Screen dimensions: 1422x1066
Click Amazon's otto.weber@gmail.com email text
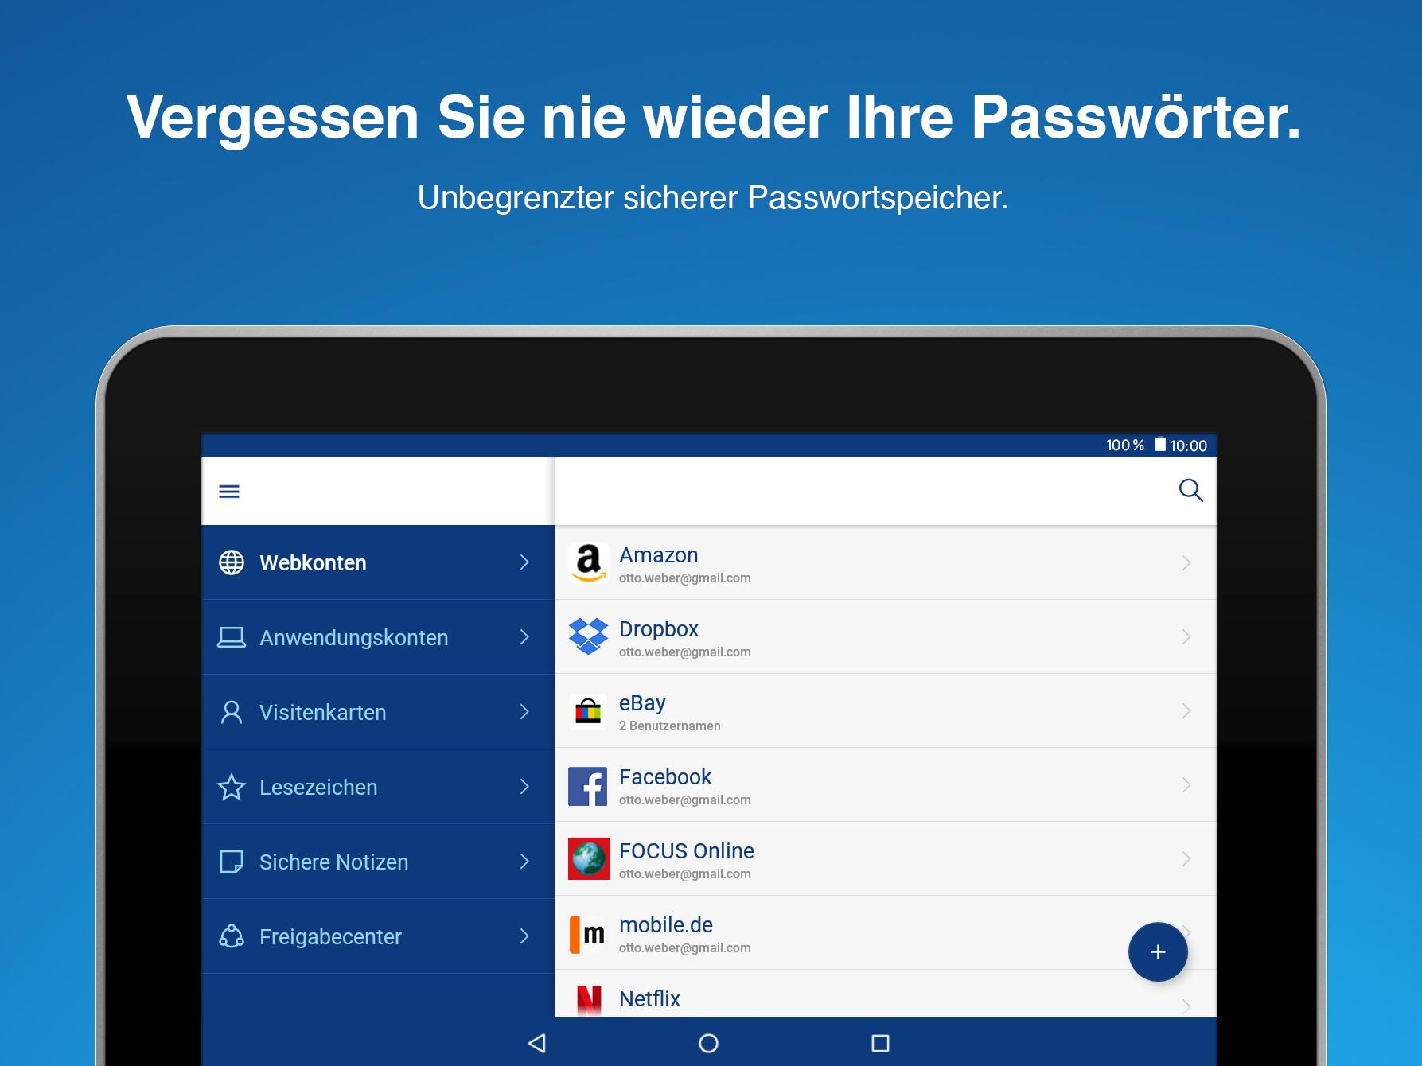click(x=685, y=578)
